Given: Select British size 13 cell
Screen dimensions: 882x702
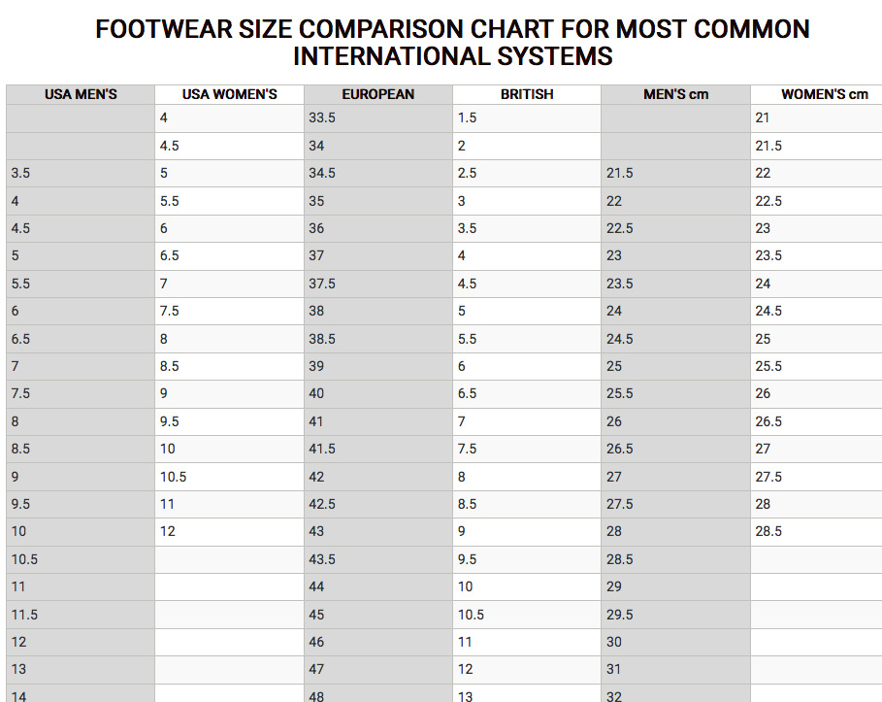Looking at the screenshot, I should pos(466,694).
